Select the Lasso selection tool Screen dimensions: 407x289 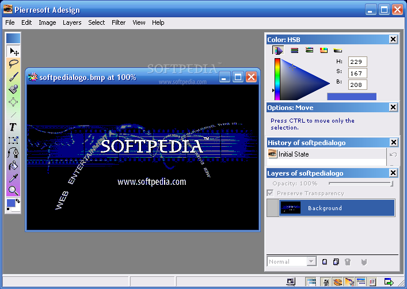point(13,64)
